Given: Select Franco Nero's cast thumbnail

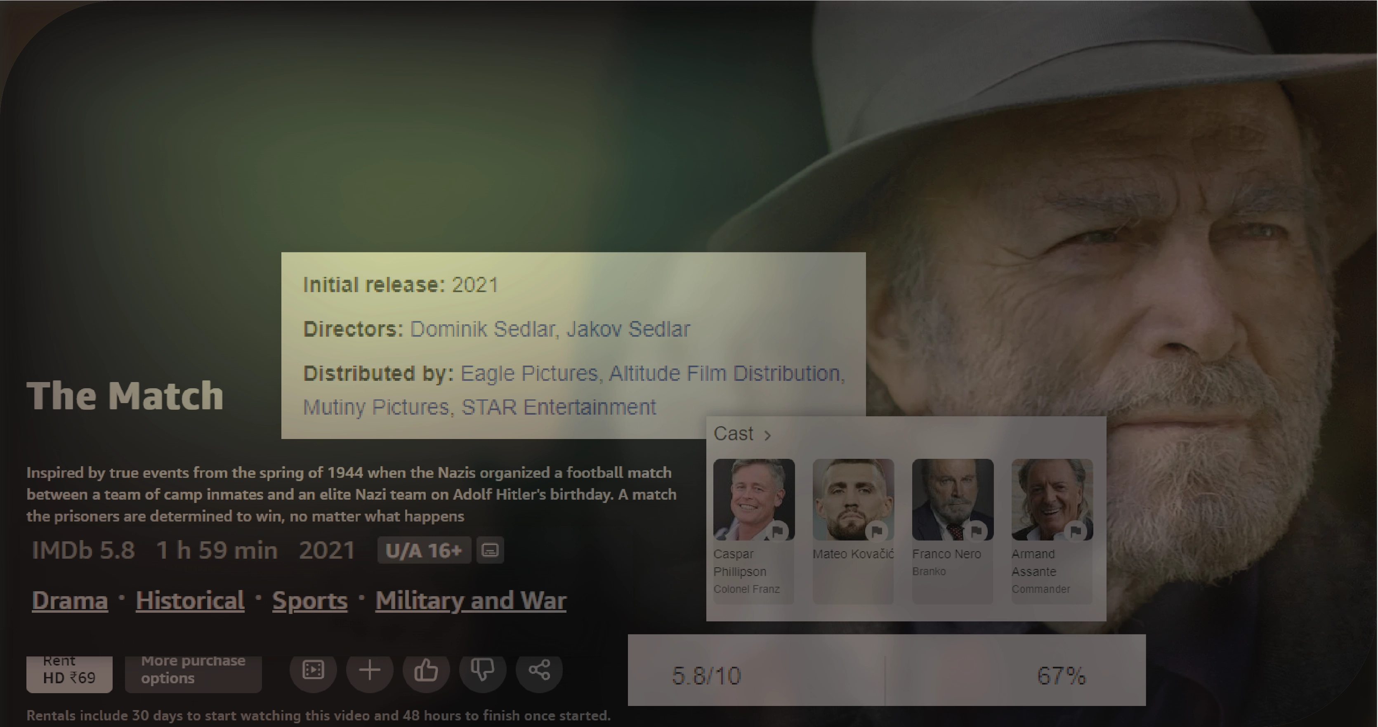Looking at the screenshot, I should (x=953, y=500).
